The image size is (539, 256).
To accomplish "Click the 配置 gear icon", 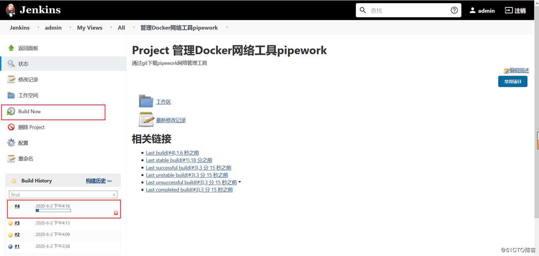I will tap(11, 143).
